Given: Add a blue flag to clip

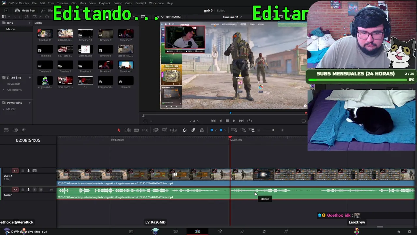Looking at the screenshot, I should tap(211, 130).
